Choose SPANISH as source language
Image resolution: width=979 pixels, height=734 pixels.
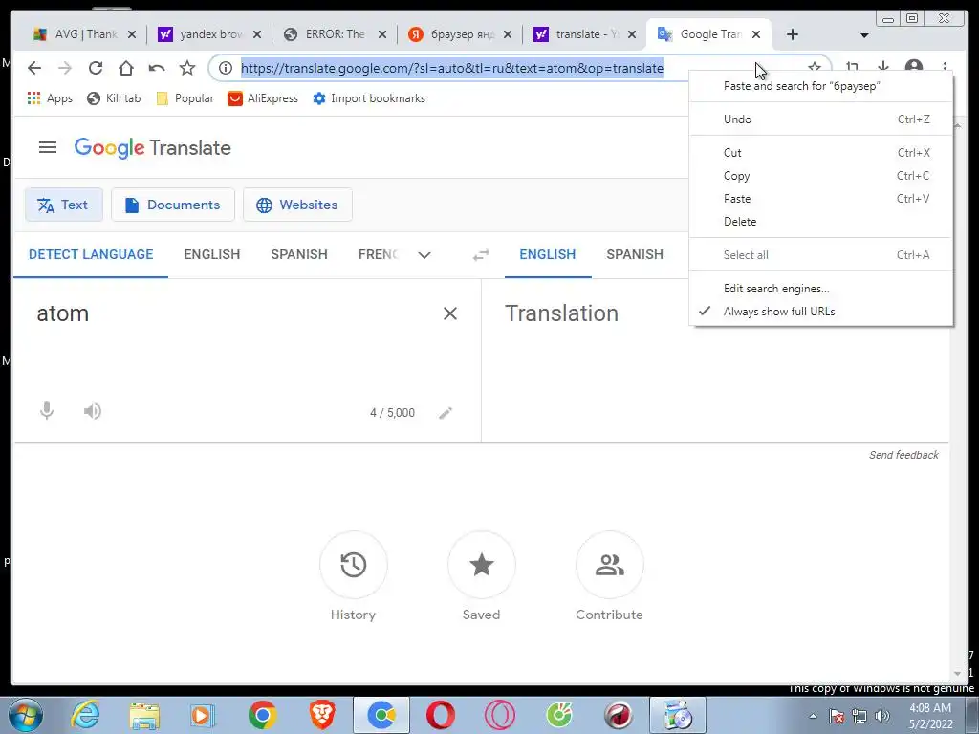point(299,254)
